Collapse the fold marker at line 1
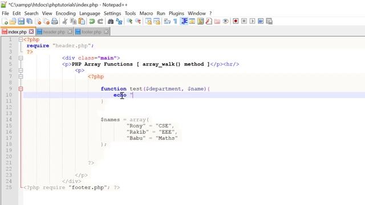 [x=21, y=40]
